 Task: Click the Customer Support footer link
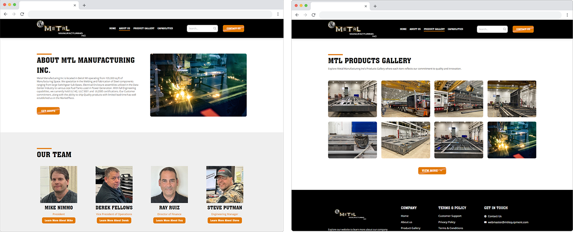pos(450,216)
